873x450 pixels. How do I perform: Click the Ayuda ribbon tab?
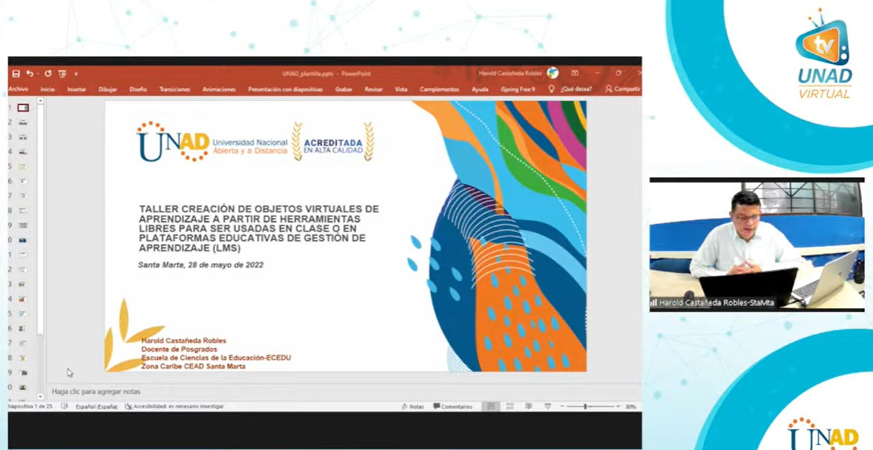point(480,89)
